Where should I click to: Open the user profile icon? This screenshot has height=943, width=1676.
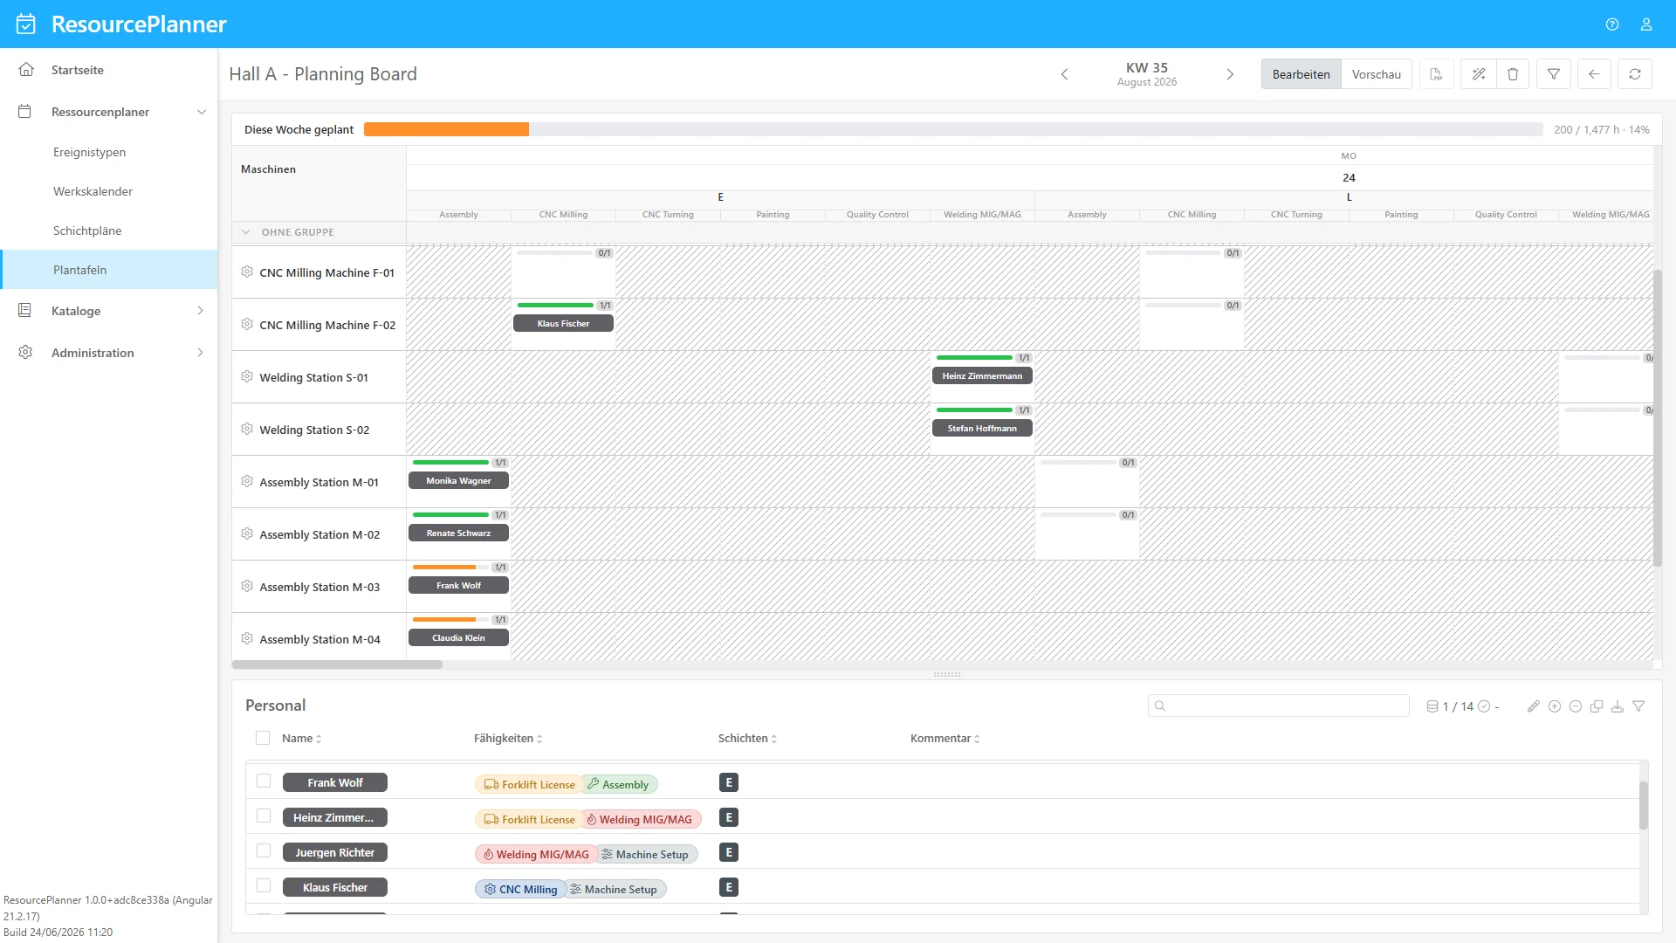point(1646,24)
